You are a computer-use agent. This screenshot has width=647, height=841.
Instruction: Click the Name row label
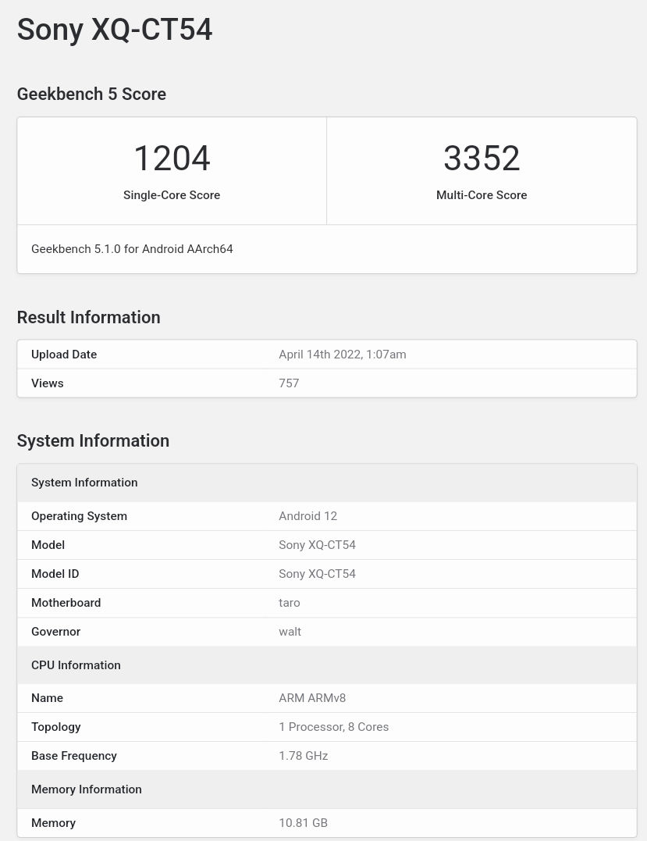tap(47, 698)
